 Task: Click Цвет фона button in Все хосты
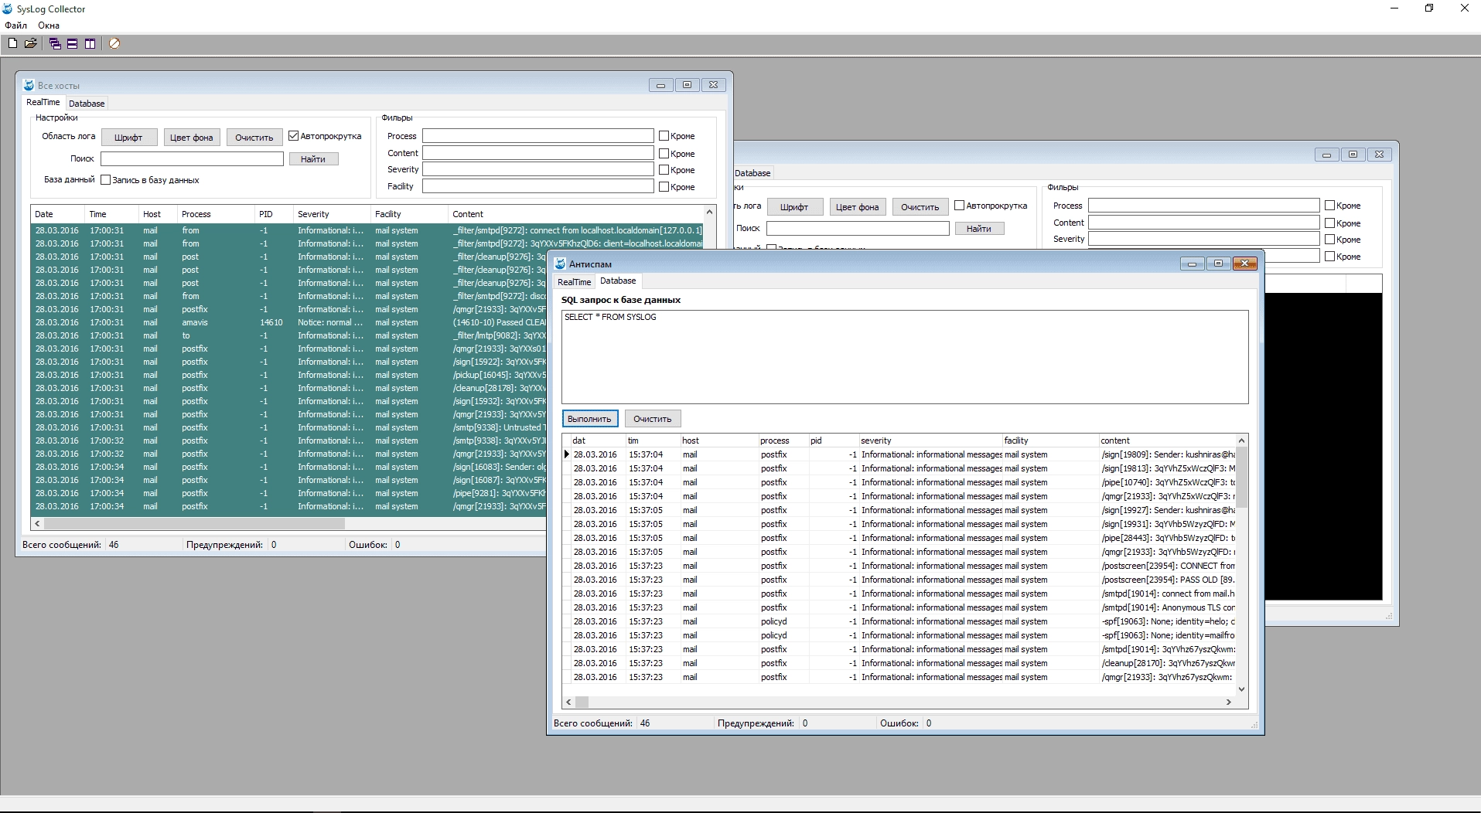click(x=192, y=138)
